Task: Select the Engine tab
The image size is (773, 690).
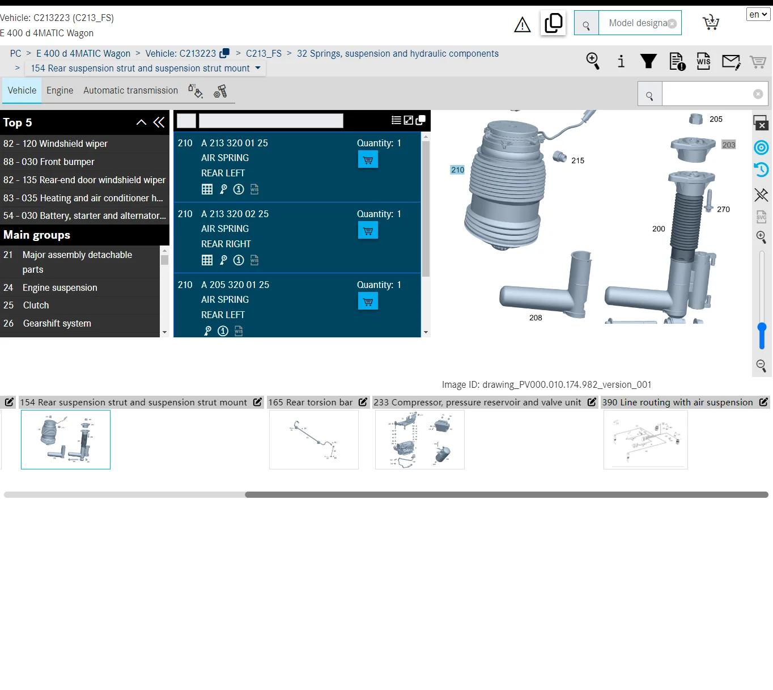Action: (x=60, y=91)
